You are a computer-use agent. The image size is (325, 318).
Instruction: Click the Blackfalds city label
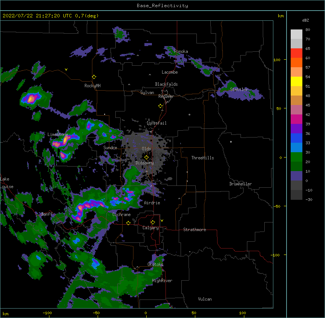[166, 84]
